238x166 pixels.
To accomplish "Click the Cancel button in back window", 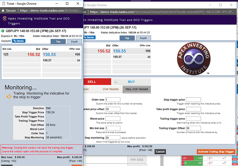I will pyautogui.click(x=160, y=152).
